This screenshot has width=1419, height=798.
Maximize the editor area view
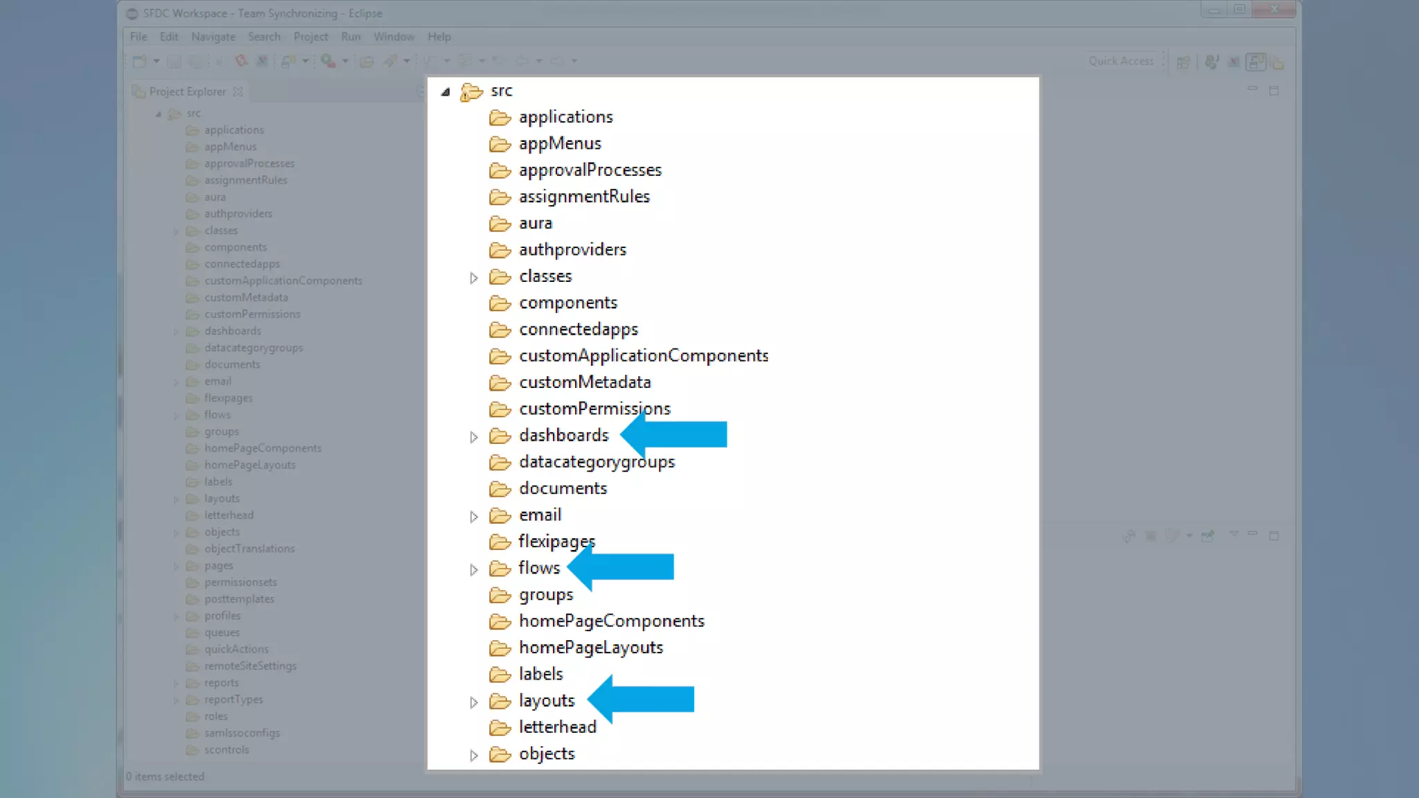[x=1273, y=91]
